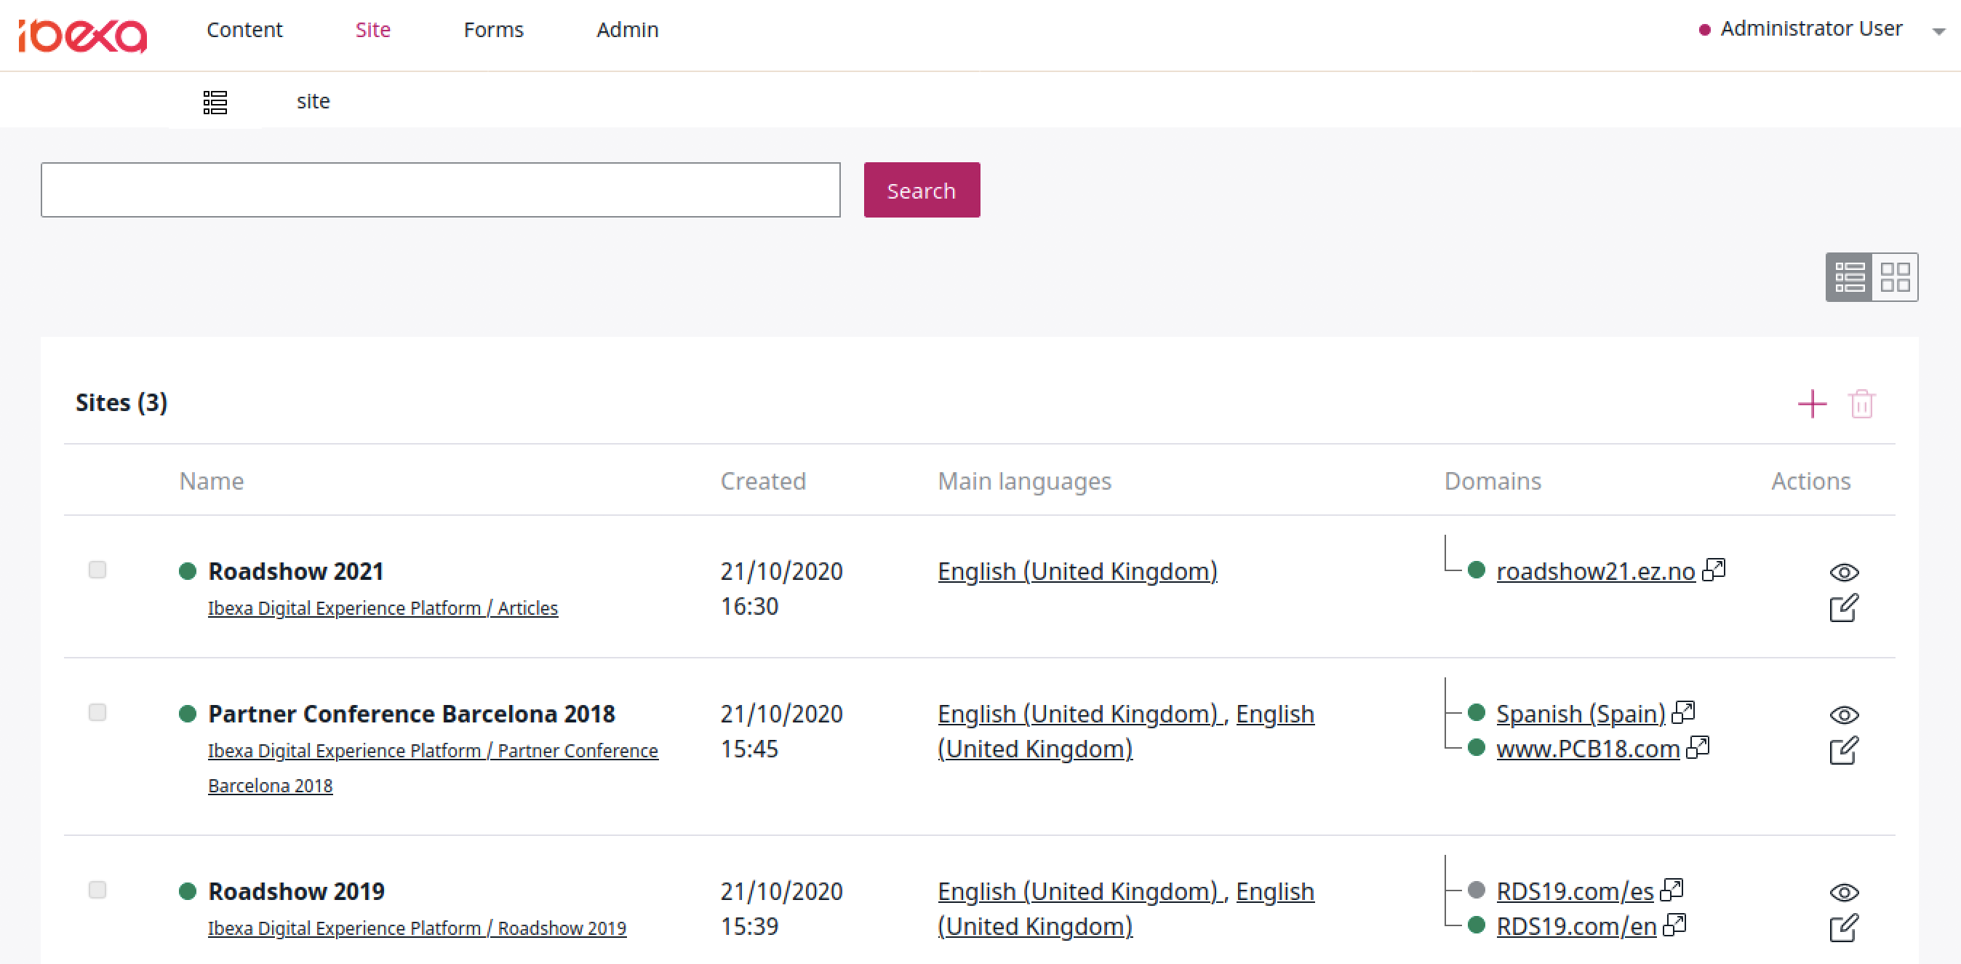Expand the Administrator User dropdown arrow

point(1939,31)
